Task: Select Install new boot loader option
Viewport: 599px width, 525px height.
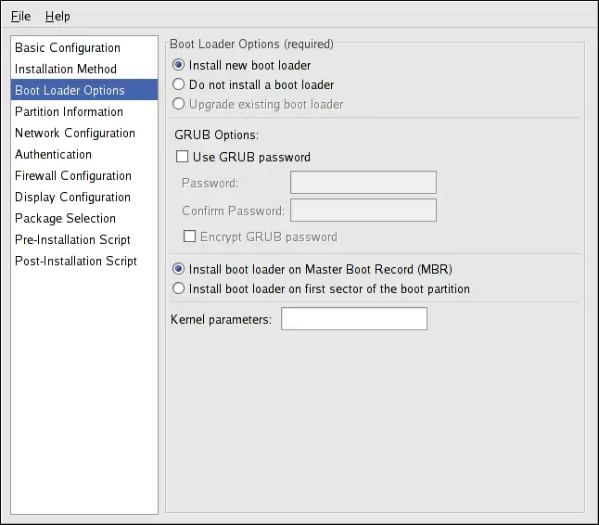Action: pos(179,66)
